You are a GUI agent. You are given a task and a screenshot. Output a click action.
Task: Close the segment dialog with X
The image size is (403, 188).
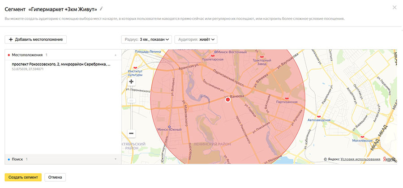point(394,8)
